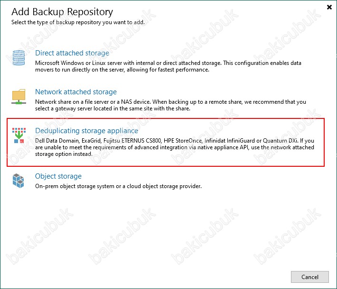
Task: Click the Network attached storage folder icon
Action: point(19,97)
